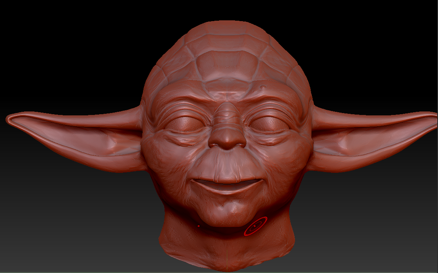438x273 pixels.
Task: Click the center of the red brush cursor
Action: (x=255, y=226)
